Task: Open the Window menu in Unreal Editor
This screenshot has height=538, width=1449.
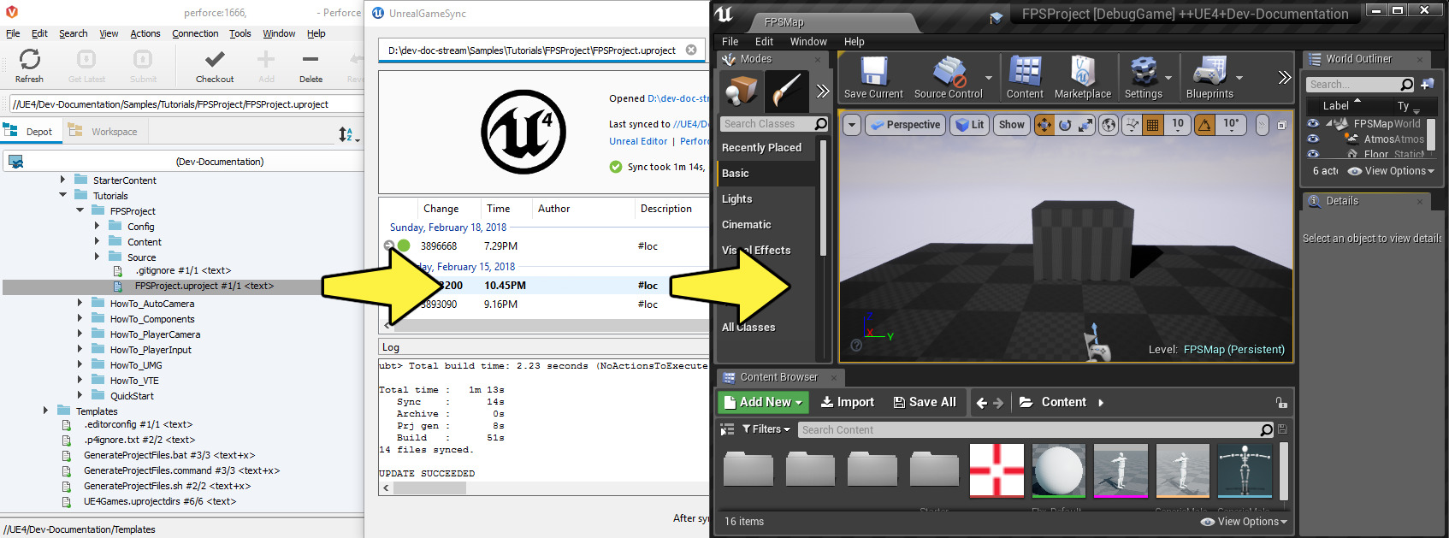Action: coord(808,41)
